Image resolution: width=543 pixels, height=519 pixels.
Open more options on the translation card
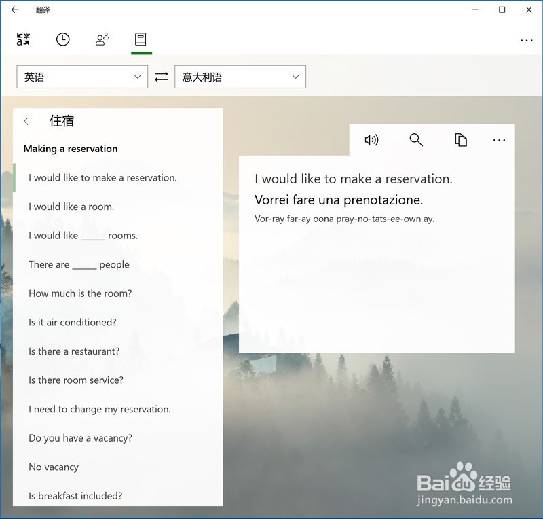(500, 140)
